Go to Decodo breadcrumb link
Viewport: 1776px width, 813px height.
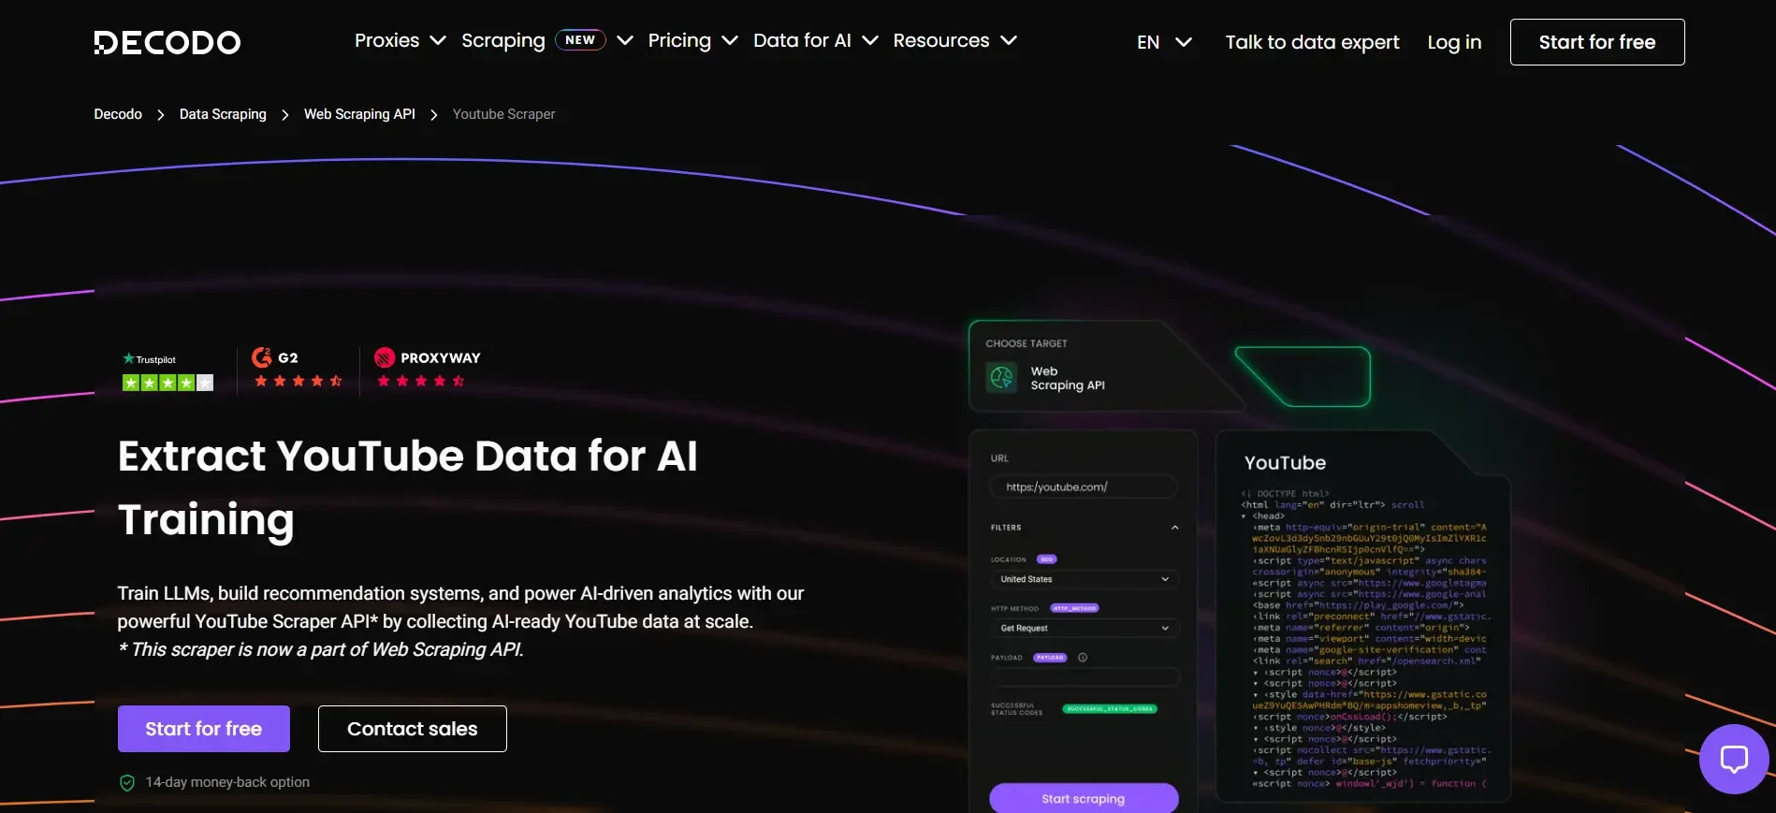tap(118, 114)
